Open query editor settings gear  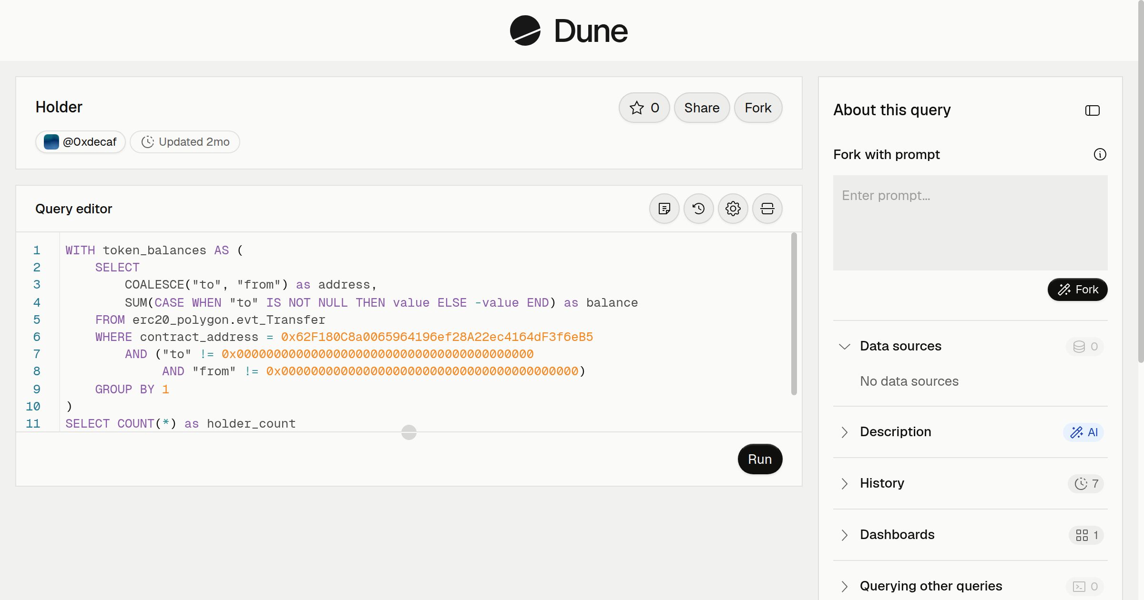(x=733, y=209)
